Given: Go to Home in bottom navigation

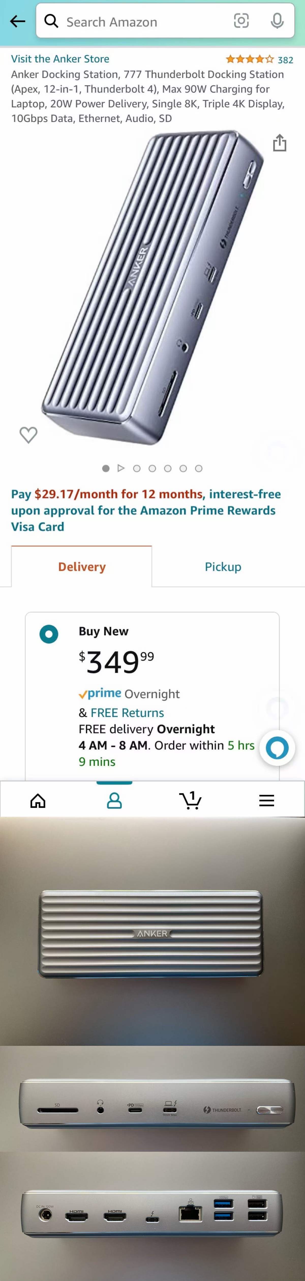Looking at the screenshot, I should (38, 800).
